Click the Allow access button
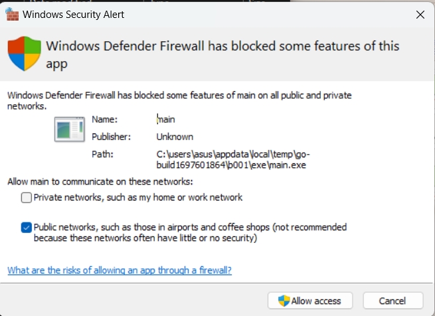 pyautogui.click(x=310, y=301)
